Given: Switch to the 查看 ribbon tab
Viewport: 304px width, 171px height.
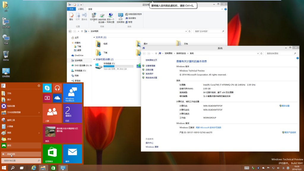Looking at the screenshot, I should [90, 9].
